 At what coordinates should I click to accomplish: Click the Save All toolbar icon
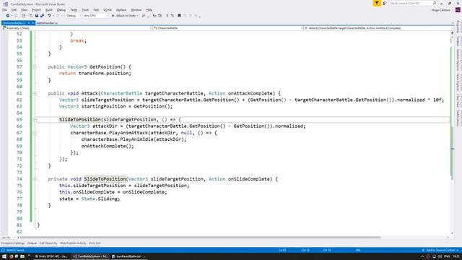(42, 16)
